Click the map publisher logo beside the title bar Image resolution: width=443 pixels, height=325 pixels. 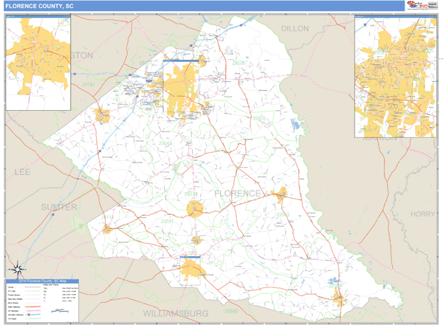422,5
